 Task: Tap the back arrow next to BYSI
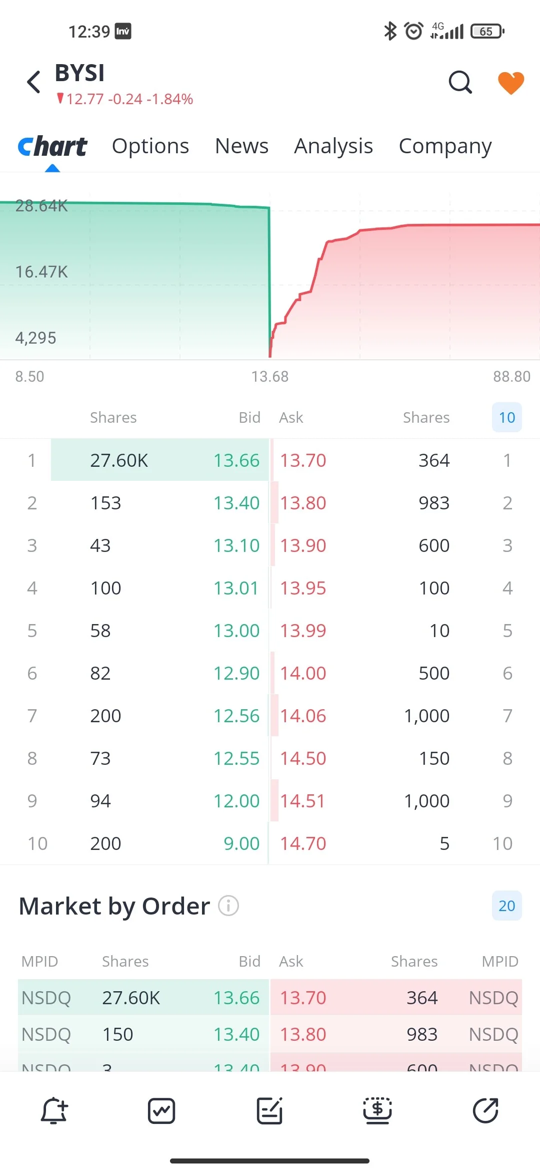33,82
